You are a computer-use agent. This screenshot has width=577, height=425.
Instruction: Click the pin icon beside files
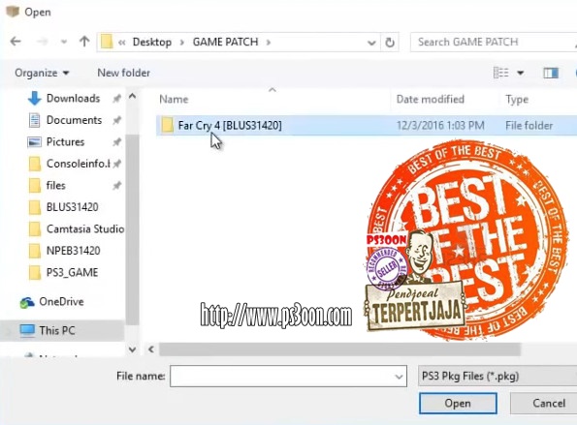tap(117, 186)
